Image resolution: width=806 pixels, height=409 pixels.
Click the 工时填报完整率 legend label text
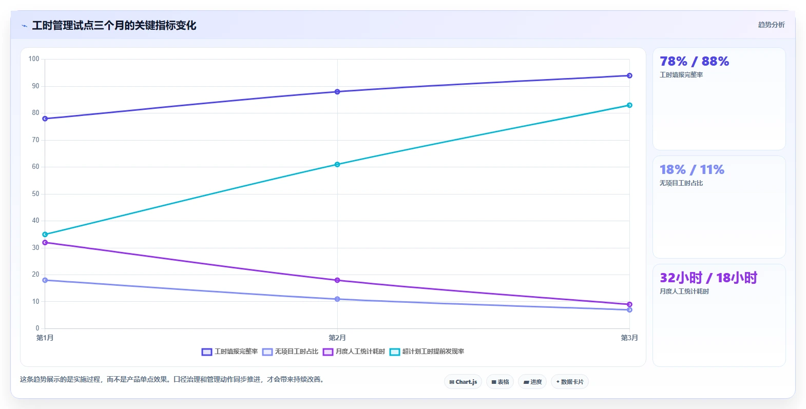point(236,352)
